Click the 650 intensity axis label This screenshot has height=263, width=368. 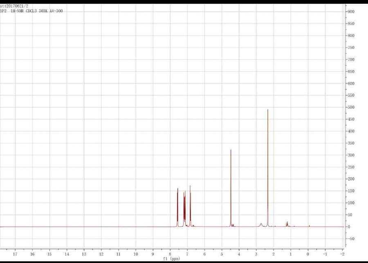351,71
